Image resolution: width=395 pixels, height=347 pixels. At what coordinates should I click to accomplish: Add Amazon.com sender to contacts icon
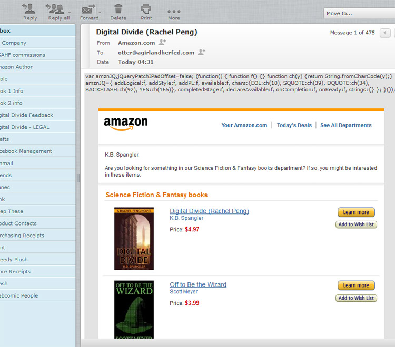coord(162,43)
